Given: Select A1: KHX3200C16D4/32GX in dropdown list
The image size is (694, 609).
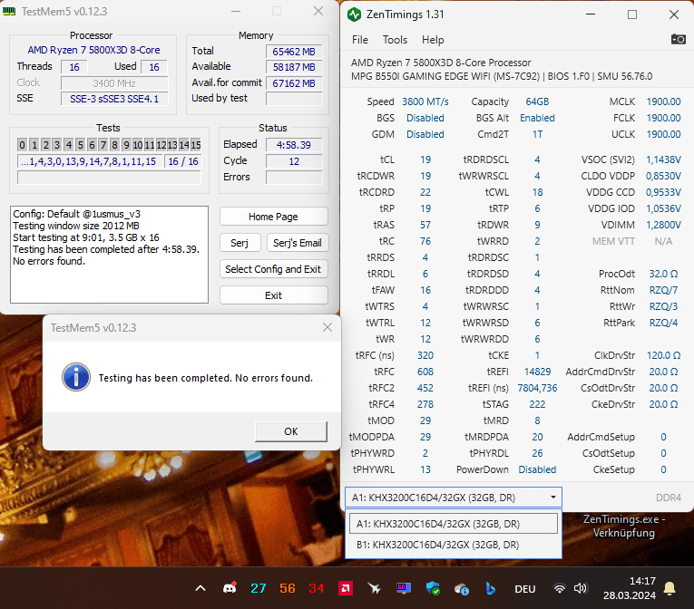Looking at the screenshot, I should (454, 524).
